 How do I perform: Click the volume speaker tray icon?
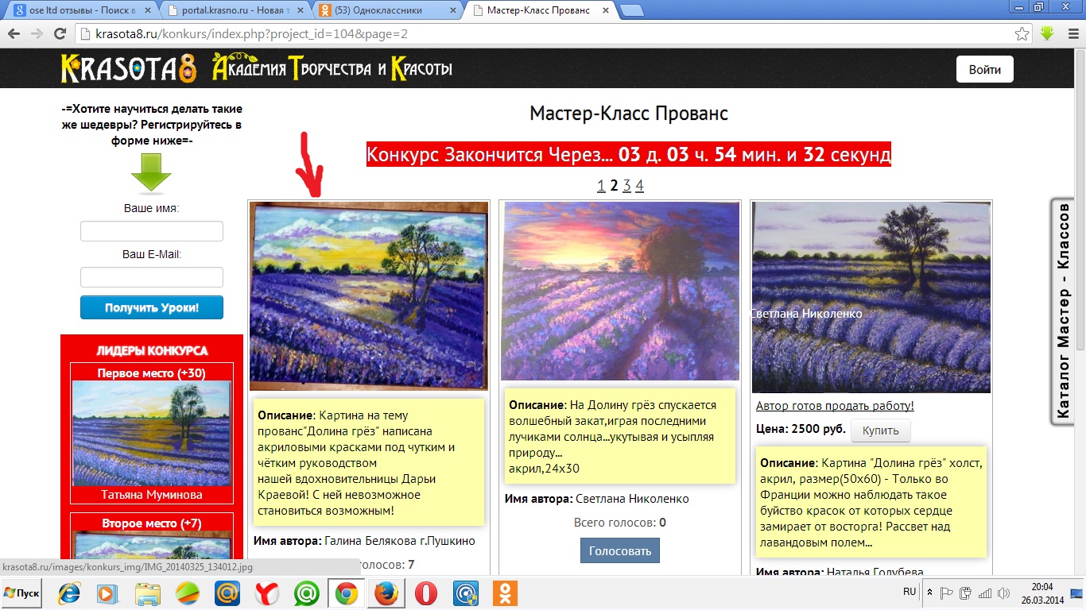(x=1004, y=593)
